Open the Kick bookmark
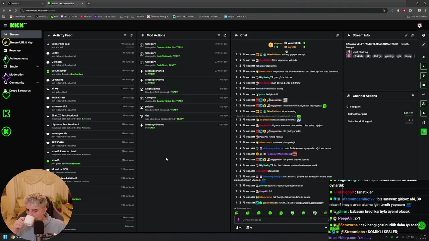Screen dimensions: 429x241 pos(54,17)
